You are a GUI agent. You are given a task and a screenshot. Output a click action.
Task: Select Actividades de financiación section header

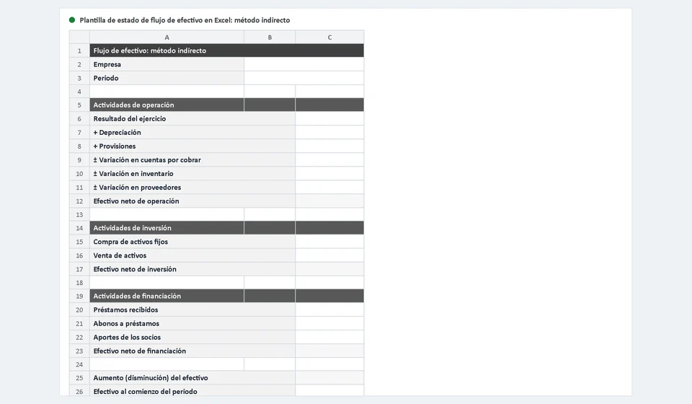(227, 296)
